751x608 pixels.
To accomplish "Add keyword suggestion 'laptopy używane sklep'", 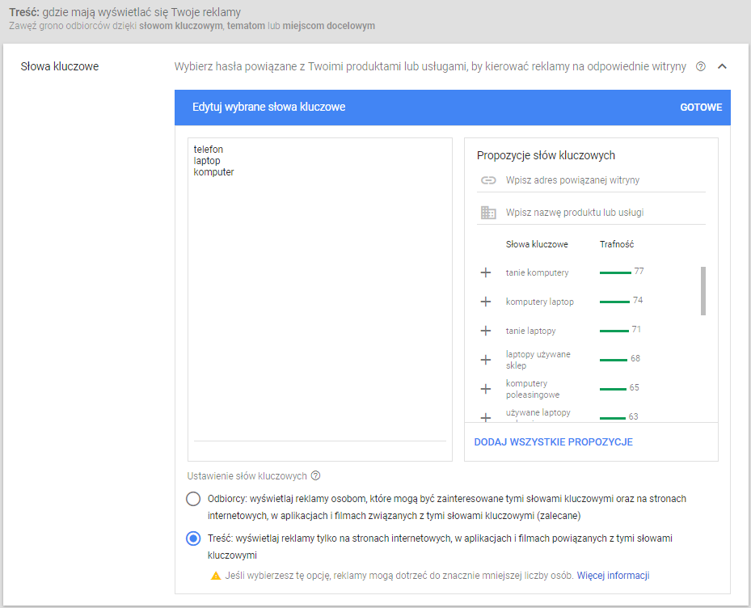I will point(486,360).
